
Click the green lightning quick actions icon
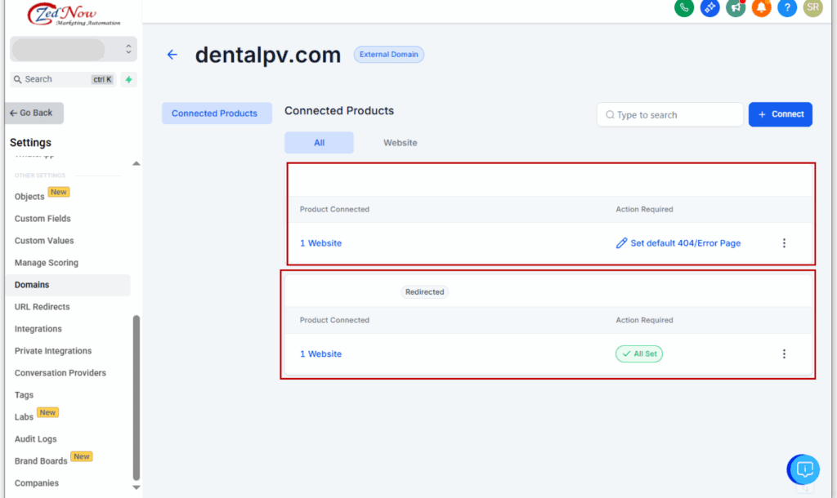click(x=128, y=79)
